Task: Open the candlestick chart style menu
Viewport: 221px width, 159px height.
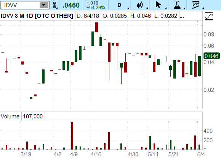Action: click(x=140, y=5)
